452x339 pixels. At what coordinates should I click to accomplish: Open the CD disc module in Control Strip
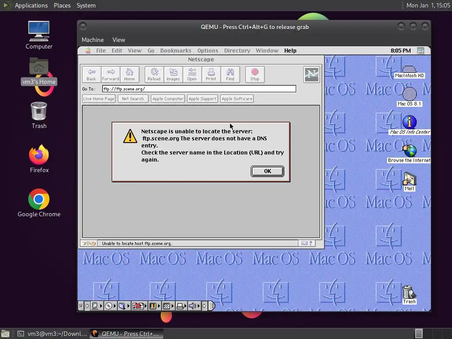click(x=110, y=306)
